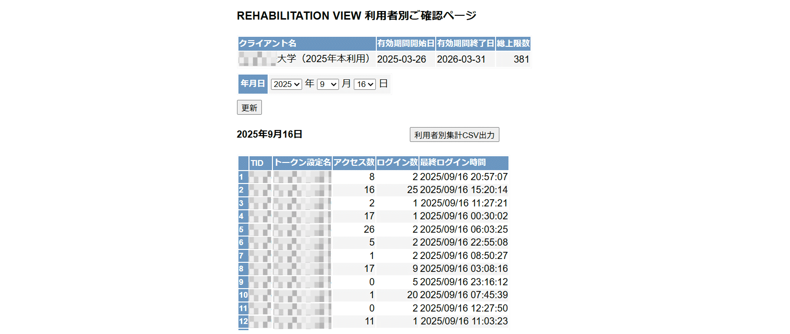
Task: Select row number 10 in the user table
Action: click(243, 295)
